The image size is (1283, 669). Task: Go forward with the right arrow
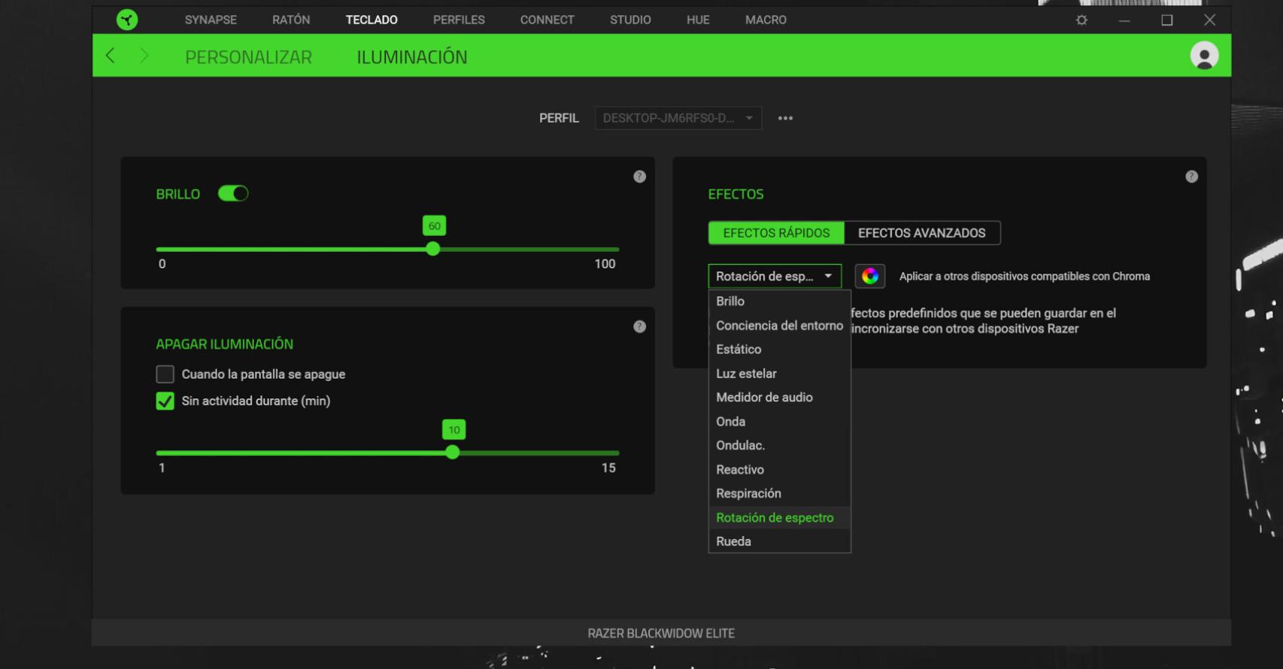tap(144, 56)
